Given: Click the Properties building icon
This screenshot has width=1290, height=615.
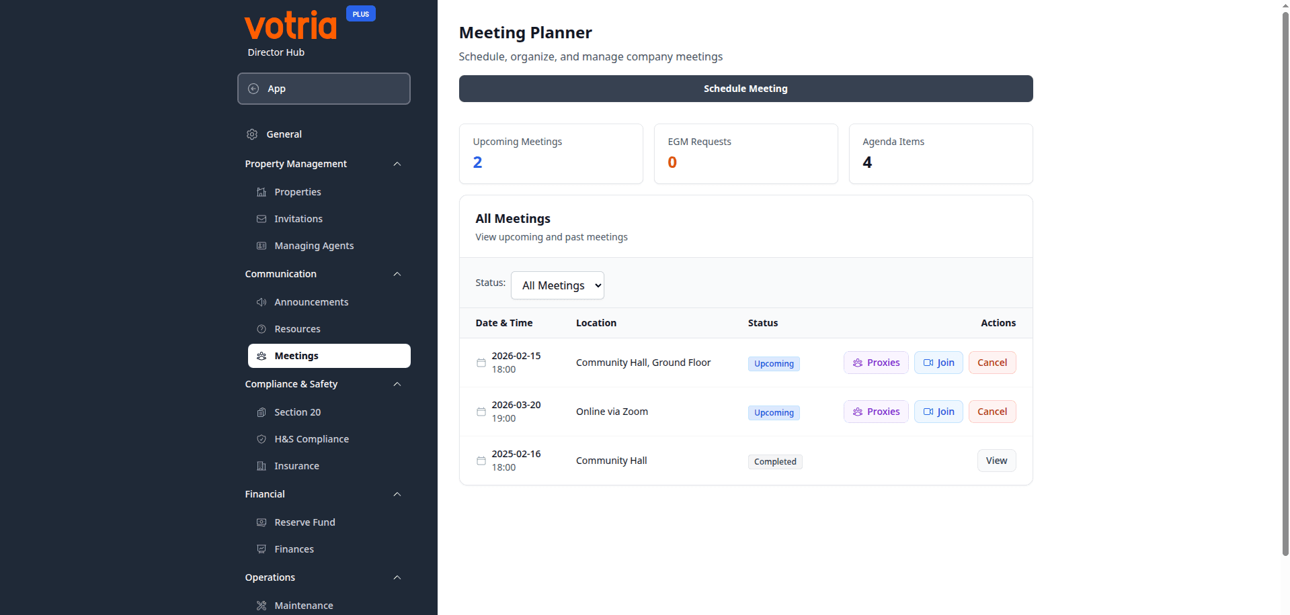Looking at the screenshot, I should (x=261, y=192).
